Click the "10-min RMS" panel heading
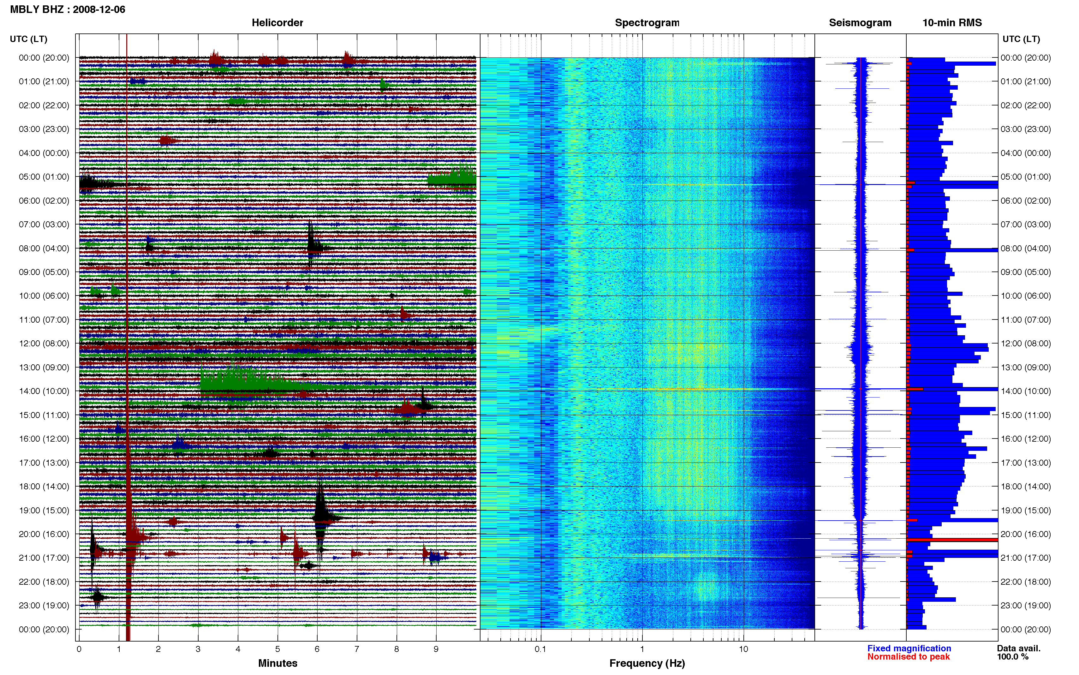 click(x=952, y=23)
